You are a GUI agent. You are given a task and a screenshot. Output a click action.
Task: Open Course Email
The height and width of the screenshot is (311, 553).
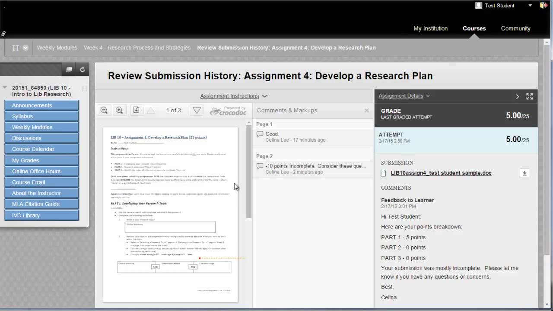tap(41, 182)
